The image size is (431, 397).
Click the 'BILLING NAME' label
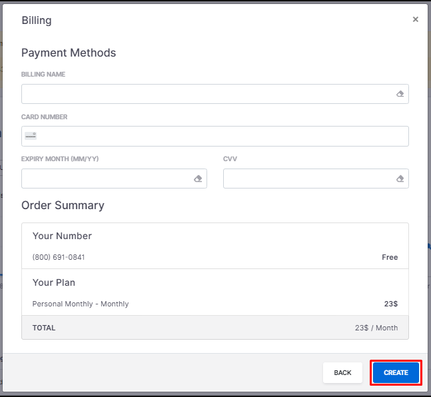[43, 74]
